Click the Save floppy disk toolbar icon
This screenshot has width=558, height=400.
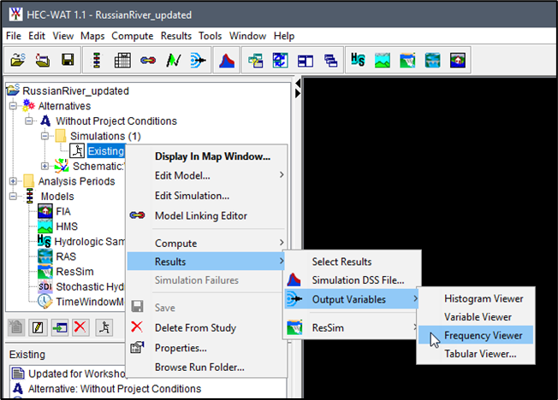click(68, 60)
